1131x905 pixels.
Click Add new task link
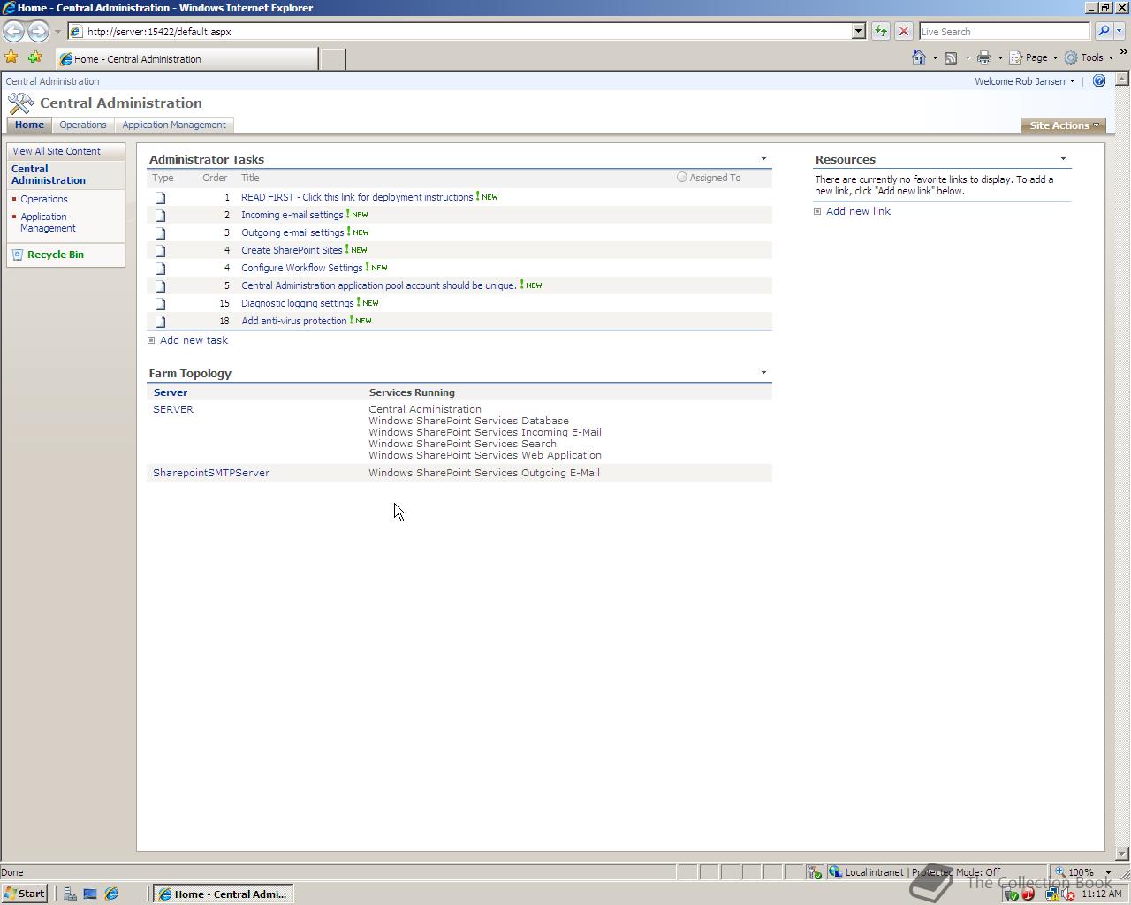tap(194, 340)
